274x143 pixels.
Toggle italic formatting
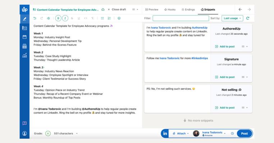tap(65, 18)
